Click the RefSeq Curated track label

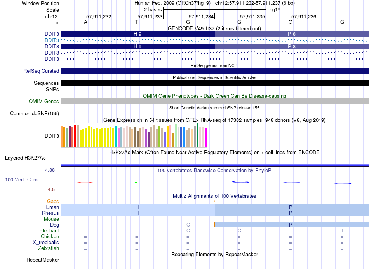[x=41, y=71]
